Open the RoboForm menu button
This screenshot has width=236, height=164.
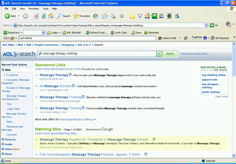tap(13, 33)
